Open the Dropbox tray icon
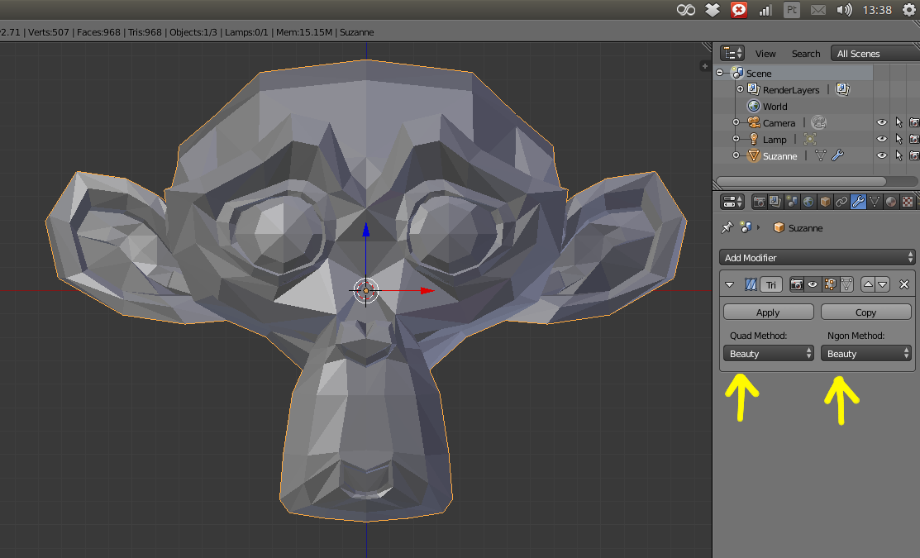920x558 pixels. pos(713,10)
